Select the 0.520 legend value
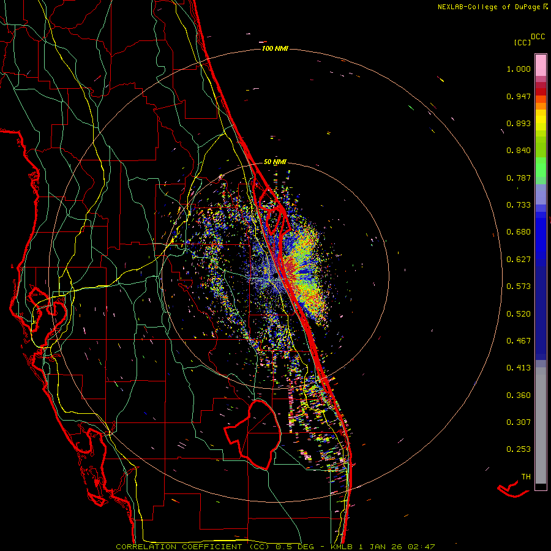551x551 pixels. coord(519,314)
